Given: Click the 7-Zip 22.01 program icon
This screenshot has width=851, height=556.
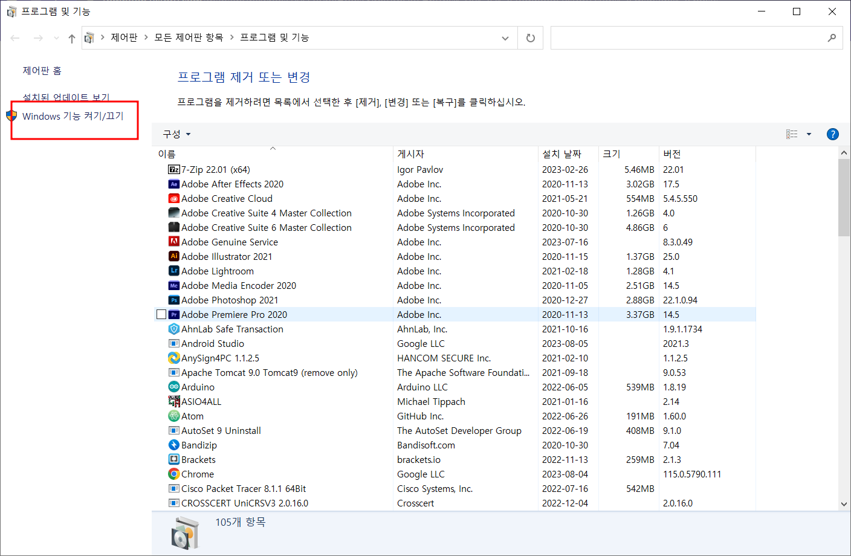Looking at the screenshot, I should [174, 169].
